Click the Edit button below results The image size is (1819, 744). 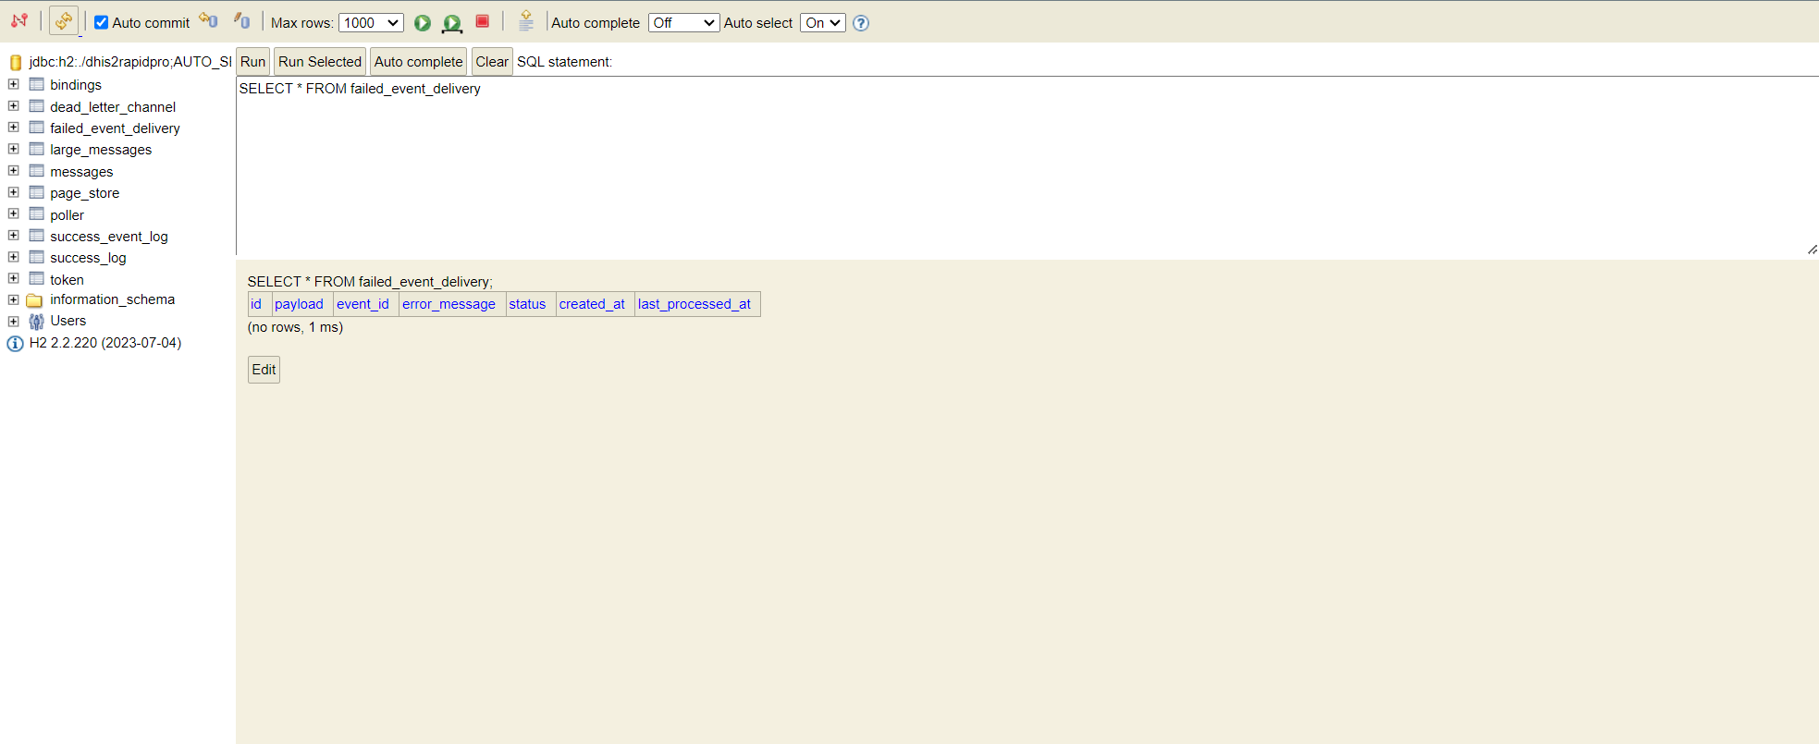click(264, 370)
